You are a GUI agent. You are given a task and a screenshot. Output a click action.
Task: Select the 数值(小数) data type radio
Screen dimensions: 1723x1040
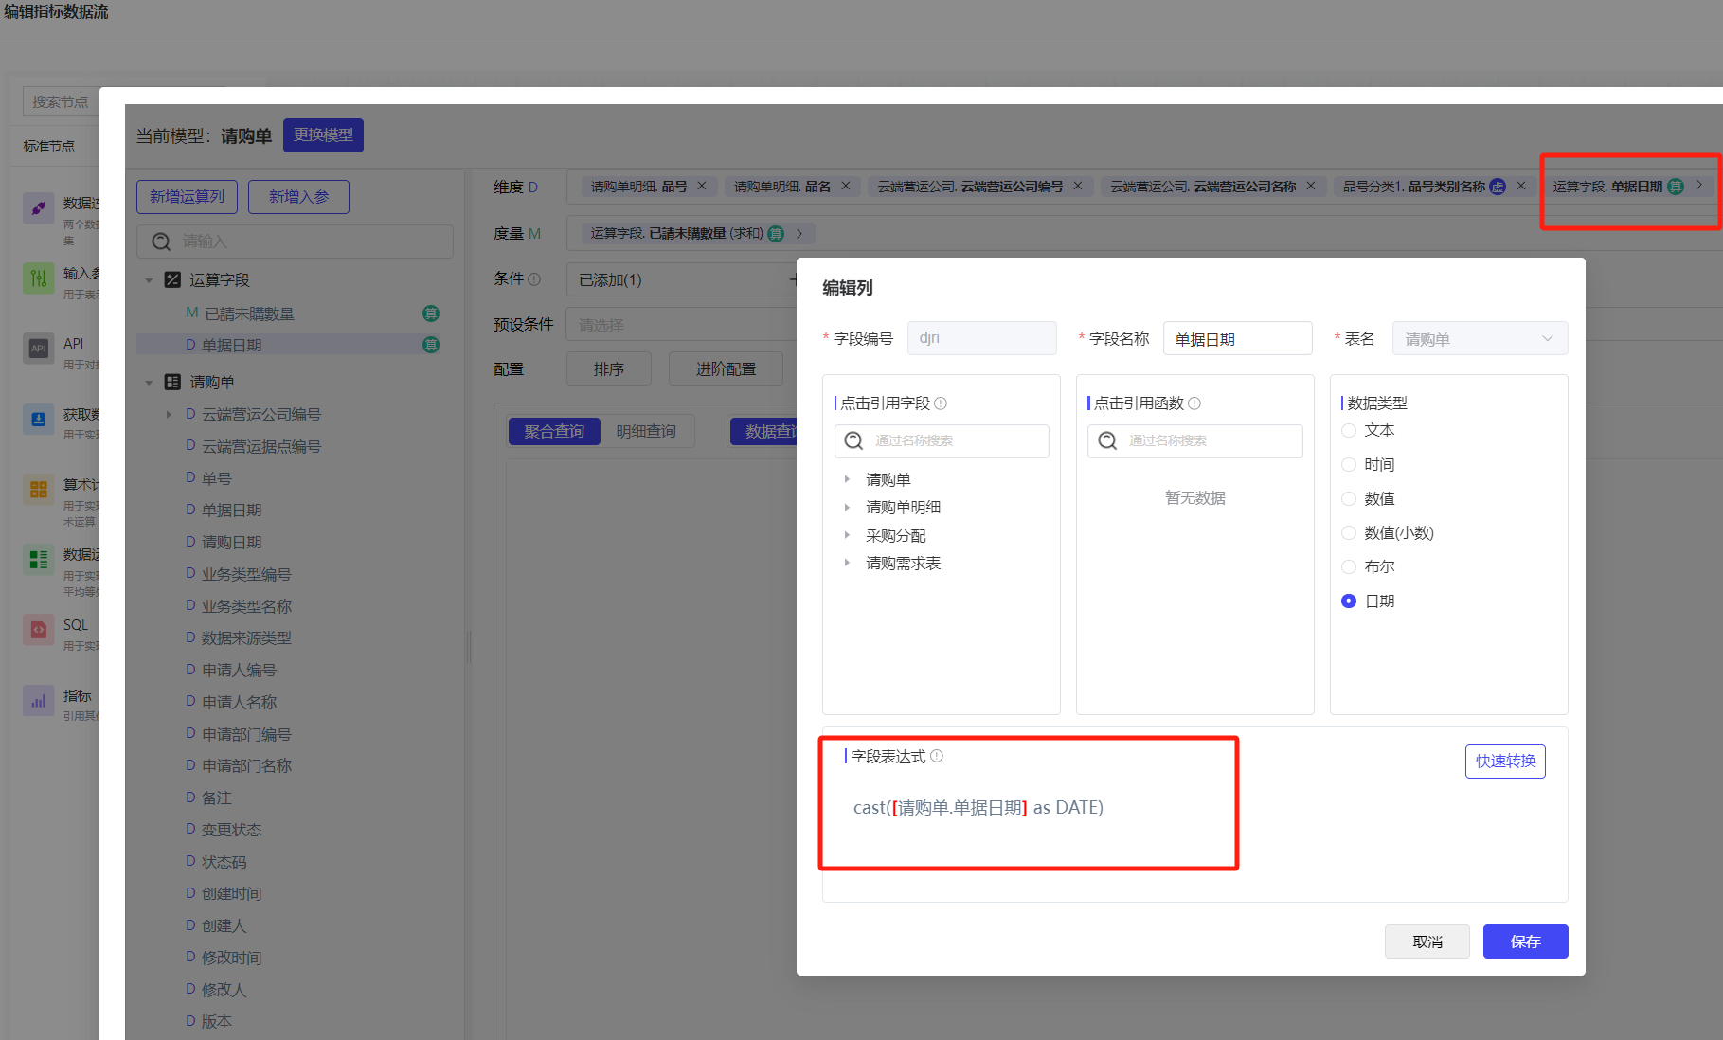pyautogui.click(x=1349, y=532)
